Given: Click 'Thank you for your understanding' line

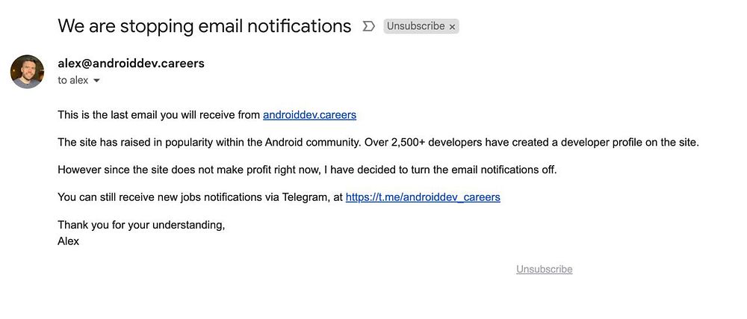Looking at the screenshot, I should (141, 224).
